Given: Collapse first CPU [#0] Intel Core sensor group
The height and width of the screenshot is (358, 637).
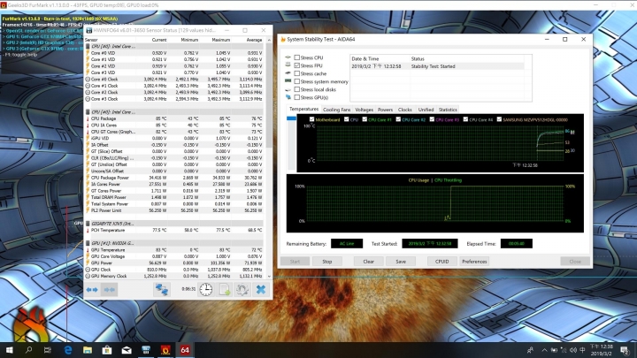Looking at the screenshot, I should [88, 46].
